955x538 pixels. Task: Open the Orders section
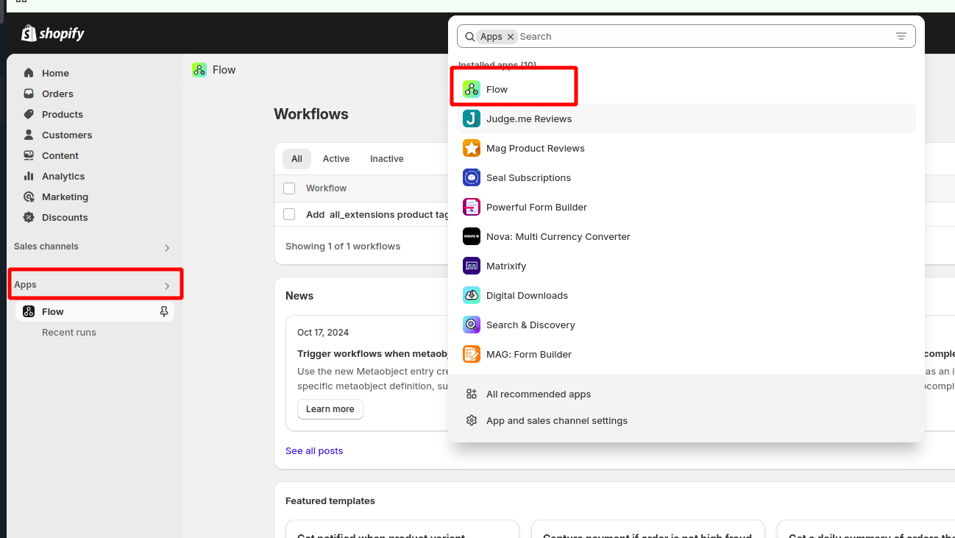click(x=57, y=93)
